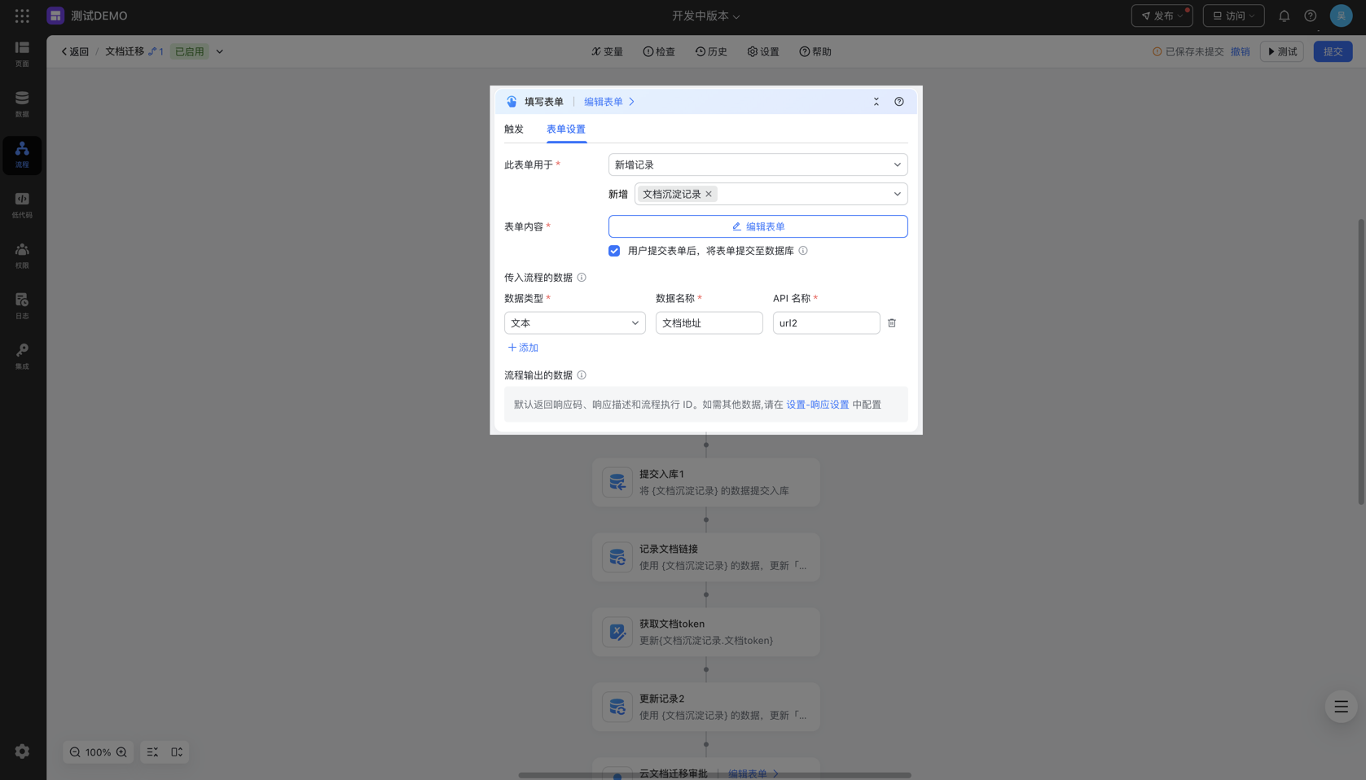Open the 变量 toolbar item
The width and height of the screenshot is (1366, 780).
(x=607, y=51)
